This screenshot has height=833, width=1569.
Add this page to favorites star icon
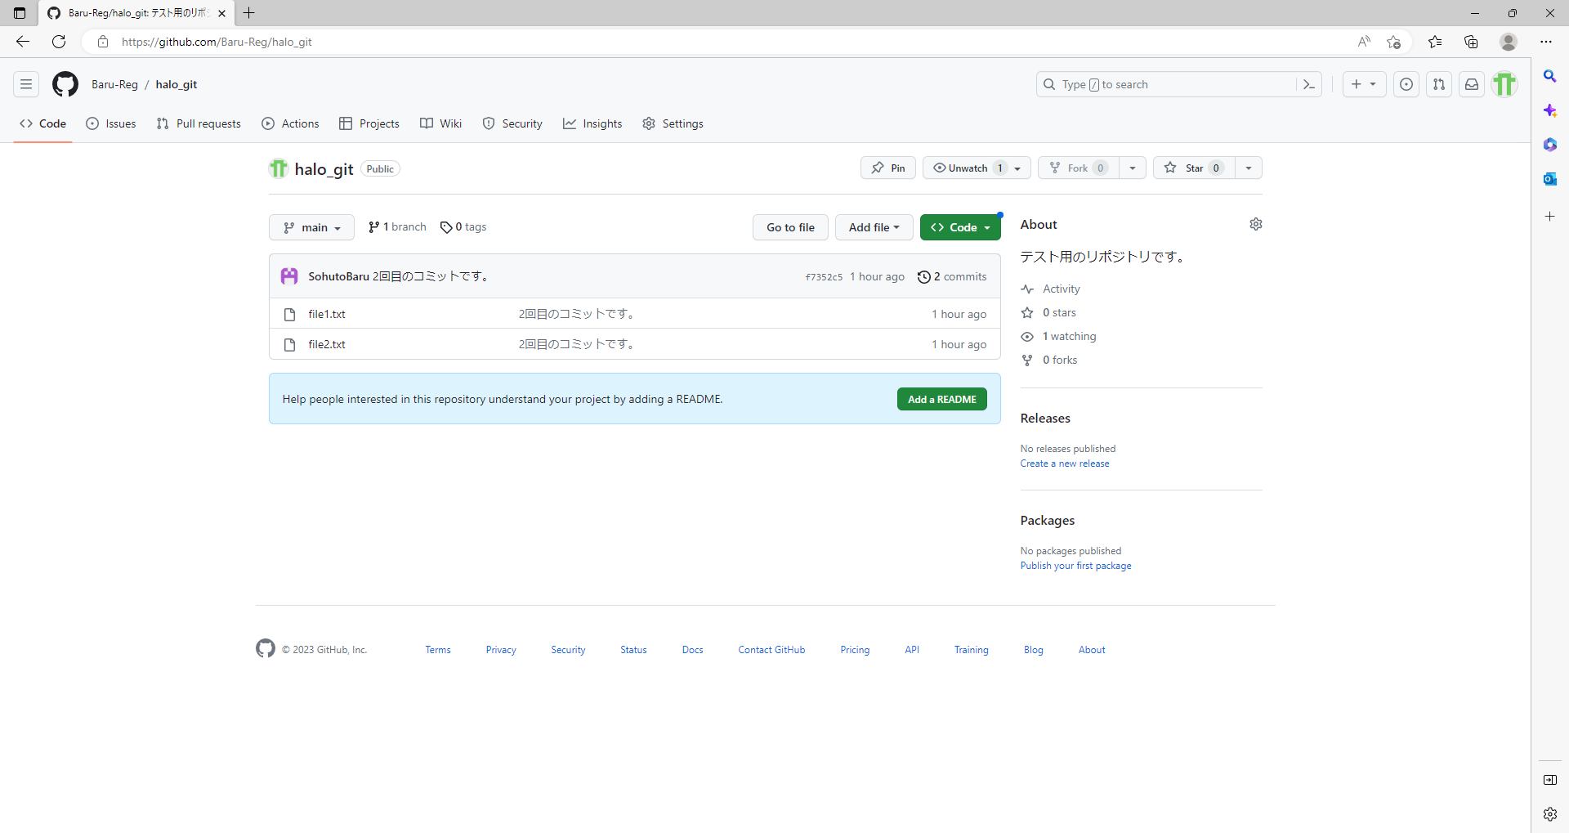[x=1394, y=42]
